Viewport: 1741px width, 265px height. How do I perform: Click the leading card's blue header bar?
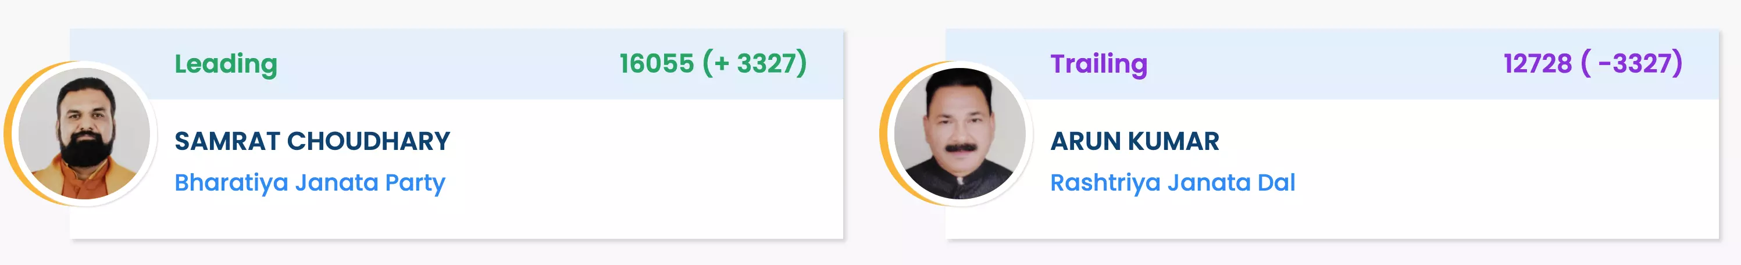coord(456,65)
